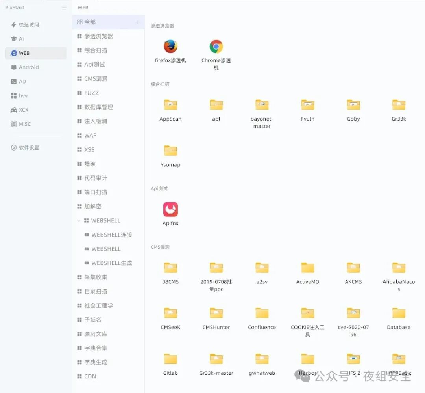Select the 注入检测 category
Image resolution: width=425 pixels, height=393 pixels.
pyautogui.click(x=109, y=121)
